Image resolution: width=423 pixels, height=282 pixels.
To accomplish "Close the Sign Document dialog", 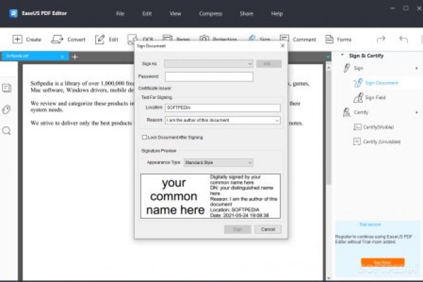I will pos(282,46).
